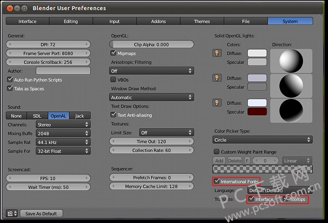Toggle the first OpenGL light bulb icon

pyautogui.click(x=217, y=53)
